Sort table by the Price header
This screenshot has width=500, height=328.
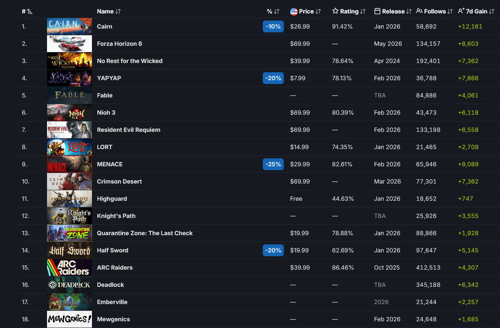point(306,11)
